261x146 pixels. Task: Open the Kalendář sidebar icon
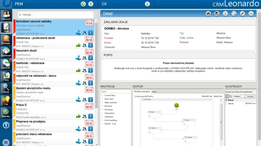pyautogui.click(x=6, y=64)
